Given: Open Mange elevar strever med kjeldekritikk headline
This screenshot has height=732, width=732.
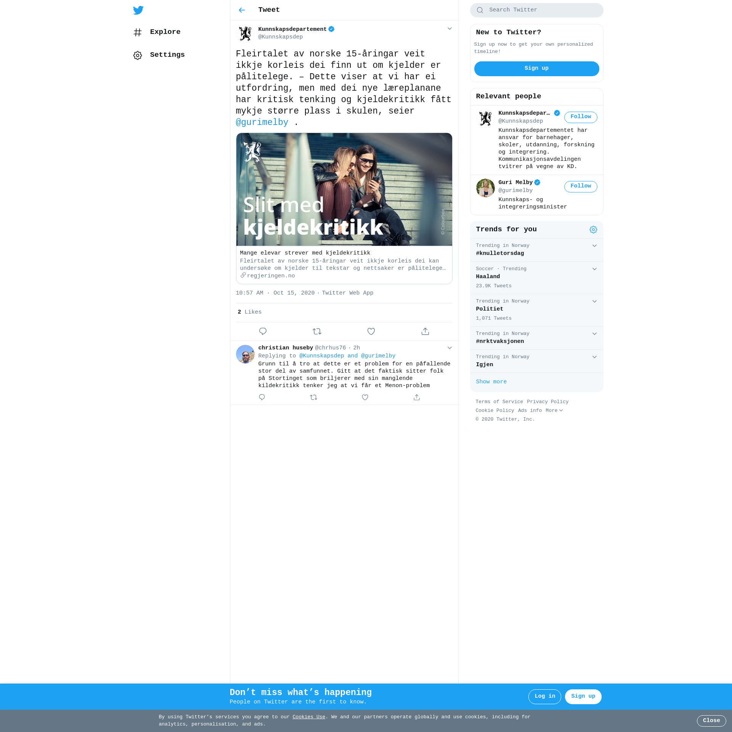Looking at the screenshot, I should [x=305, y=253].
